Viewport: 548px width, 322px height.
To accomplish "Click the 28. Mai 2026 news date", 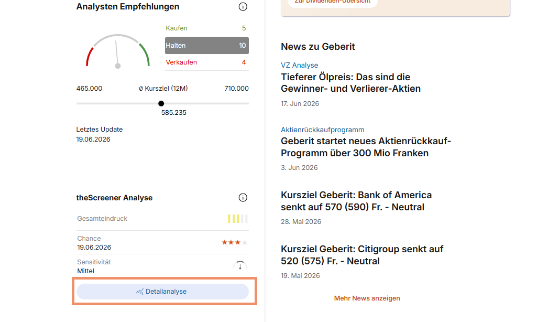I will coord(301,221).
